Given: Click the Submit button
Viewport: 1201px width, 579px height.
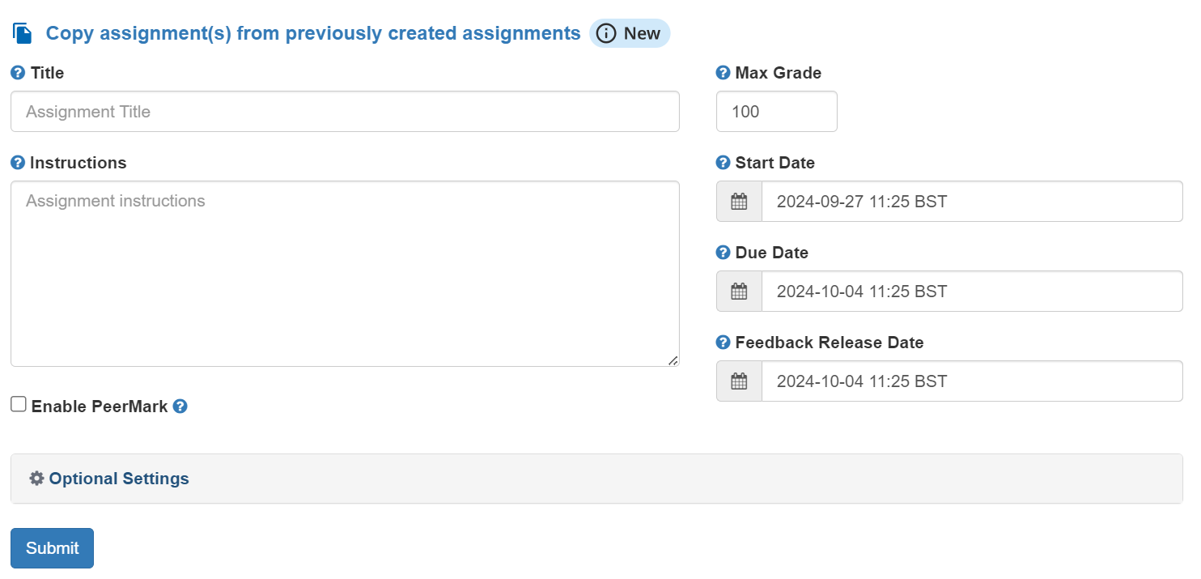Looking at the screenshot, I should point(51,547).
